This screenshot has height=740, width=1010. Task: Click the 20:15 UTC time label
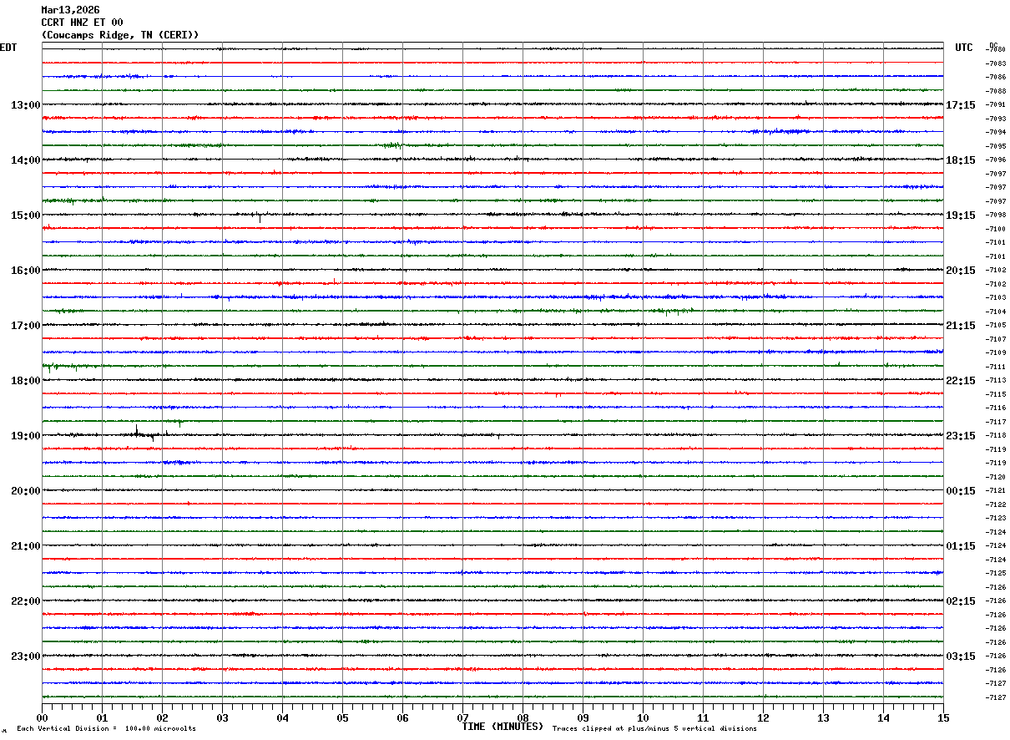pos(961,271)
